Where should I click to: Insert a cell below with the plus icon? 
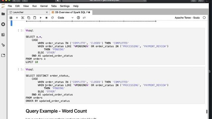coord(17,18)
